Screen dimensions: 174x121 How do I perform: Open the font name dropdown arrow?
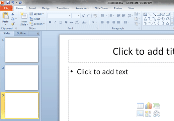[x=70, y=16]
